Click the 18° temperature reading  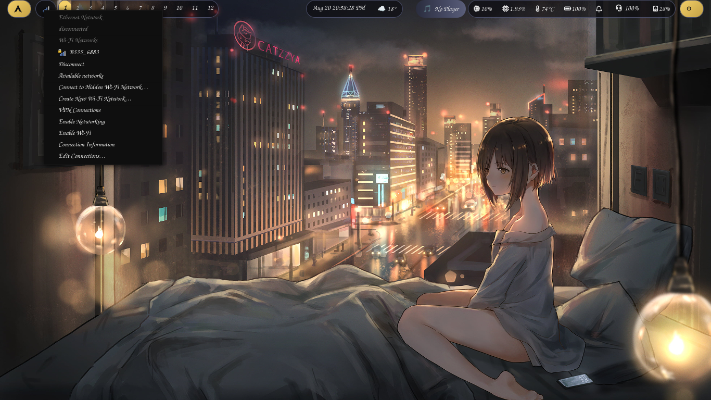coord(392,9)
